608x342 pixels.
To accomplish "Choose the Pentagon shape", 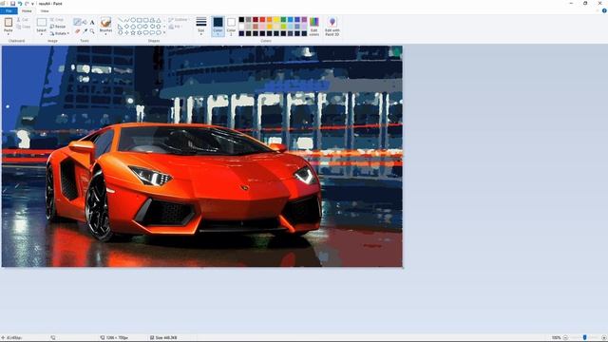I will click(133, 27).
